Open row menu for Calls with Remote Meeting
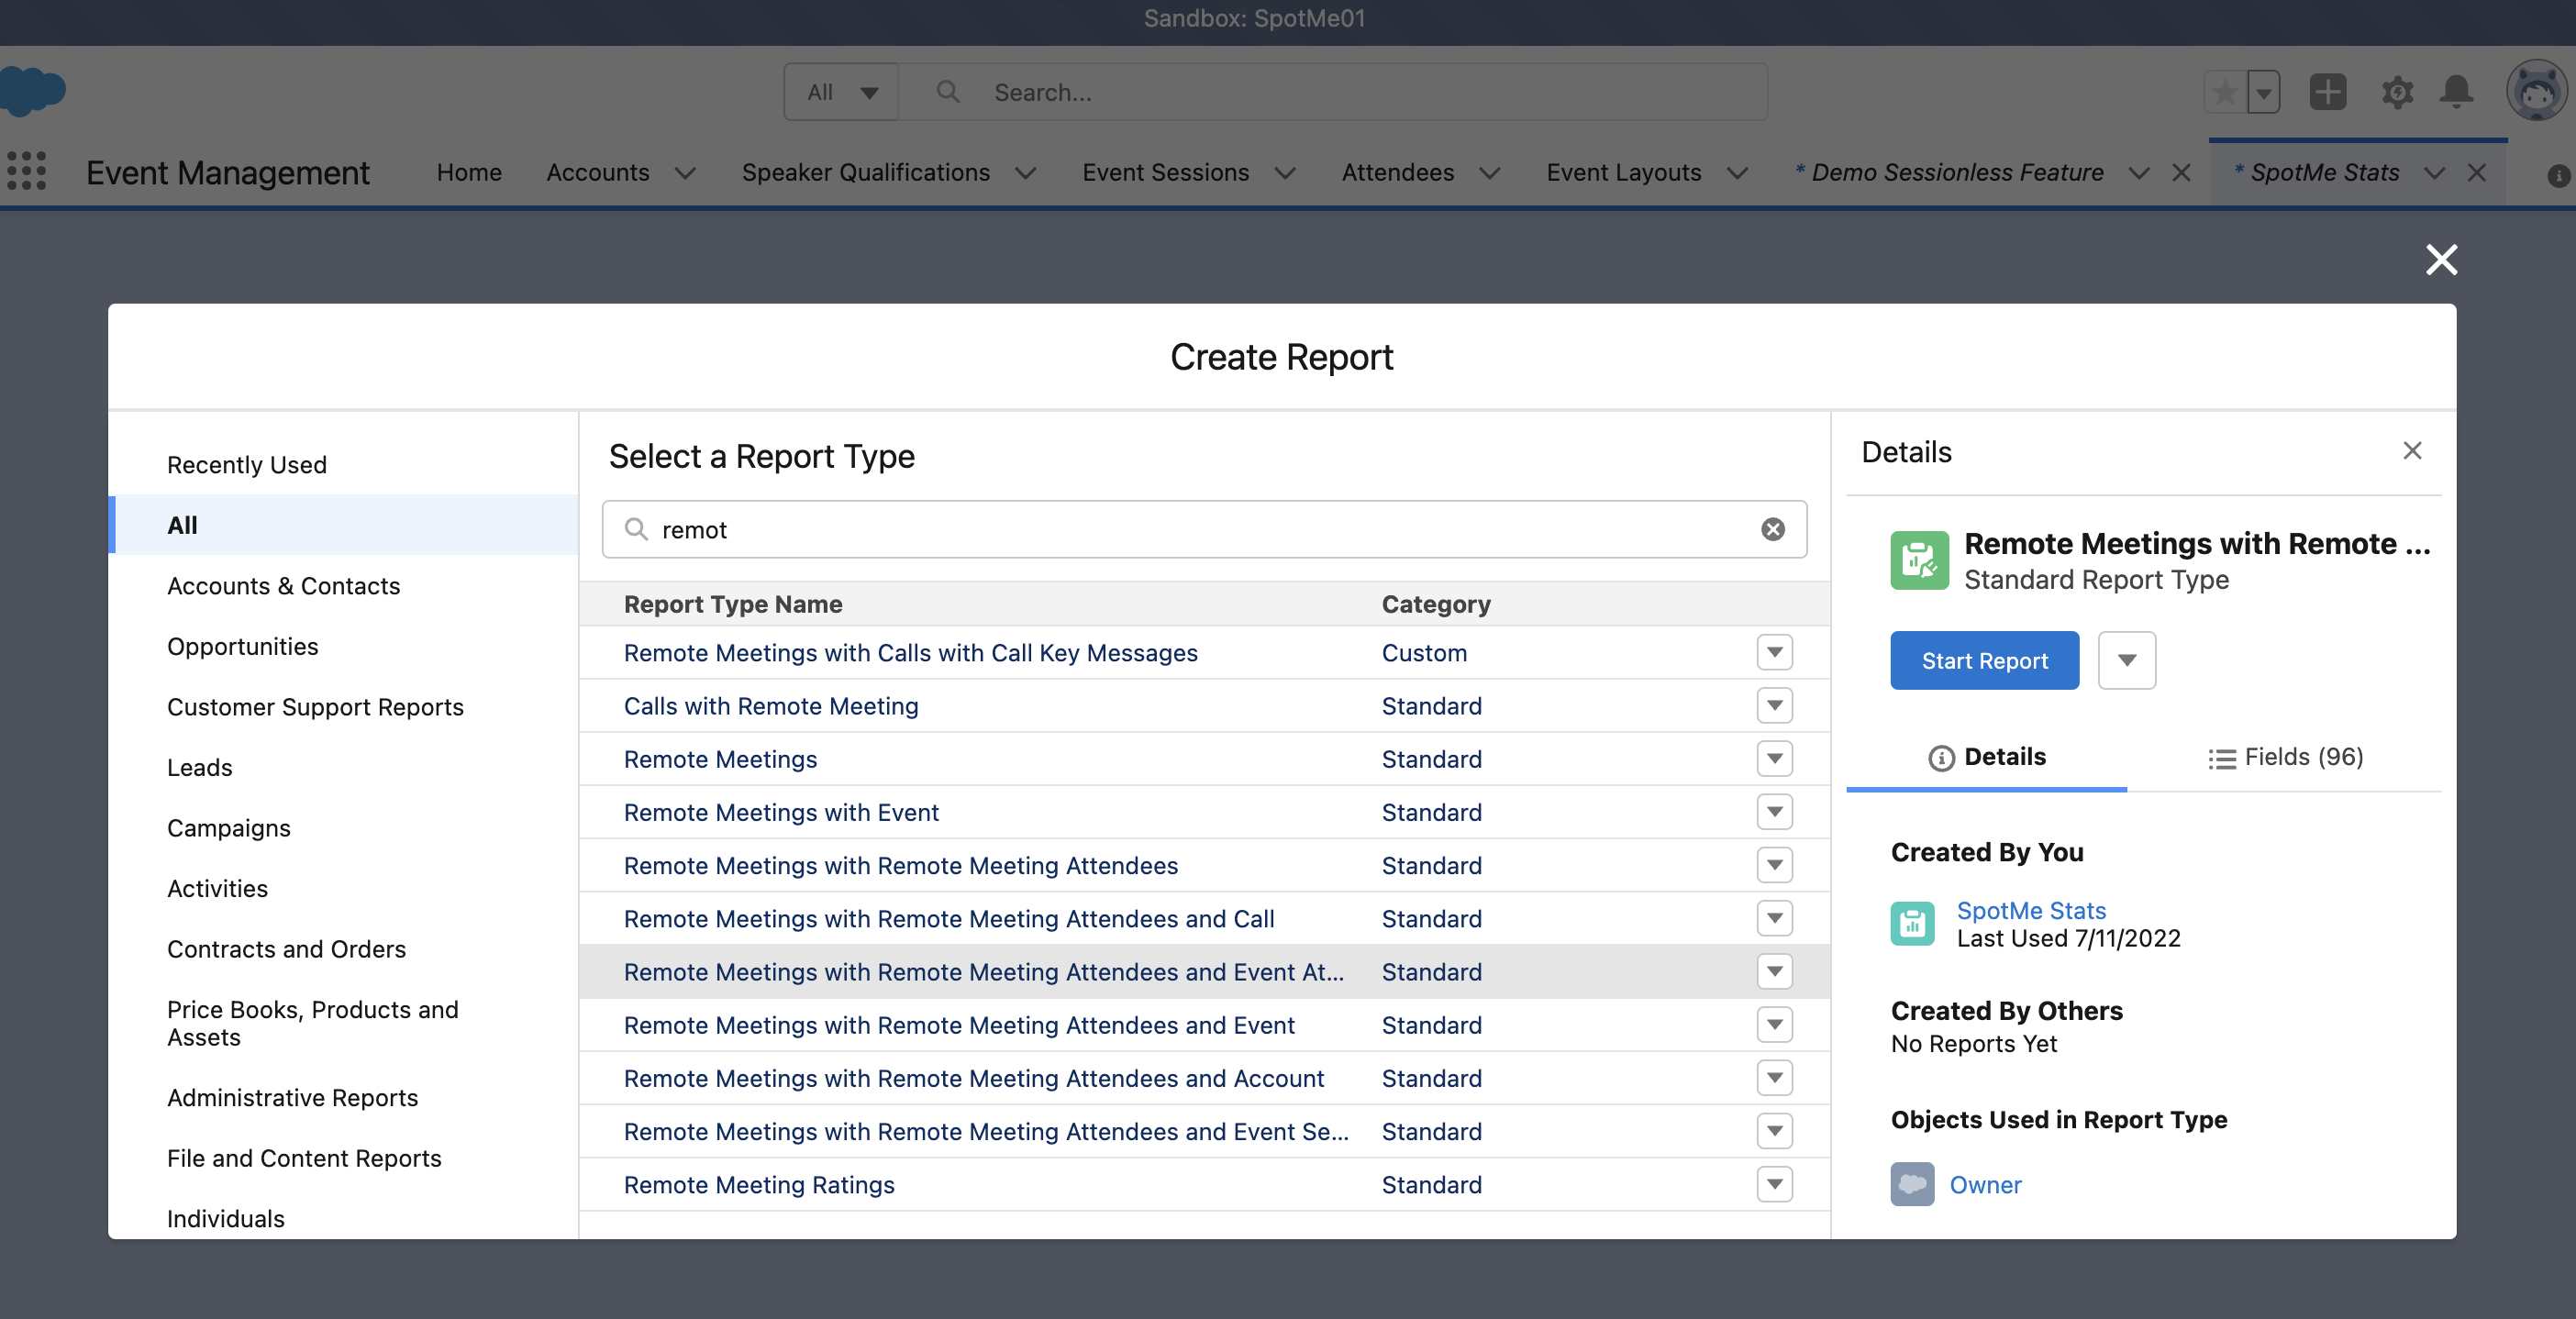Screen dimensions: 2576x1319 [x=1774, y=706]
